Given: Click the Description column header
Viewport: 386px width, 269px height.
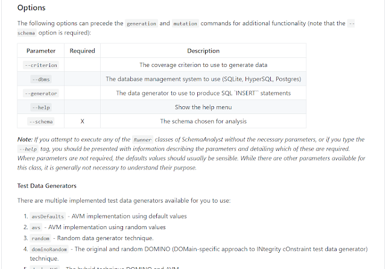Looking at the screenshot, I should 203,51.
